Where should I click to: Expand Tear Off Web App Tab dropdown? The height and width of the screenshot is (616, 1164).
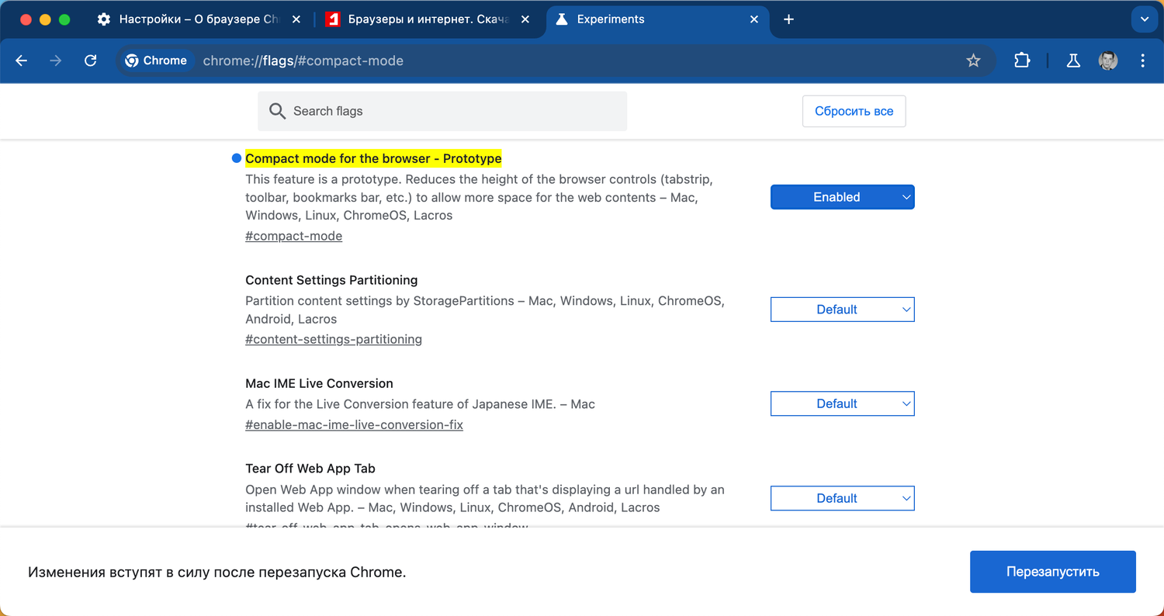pyautogui.click(x=842, y=498)
